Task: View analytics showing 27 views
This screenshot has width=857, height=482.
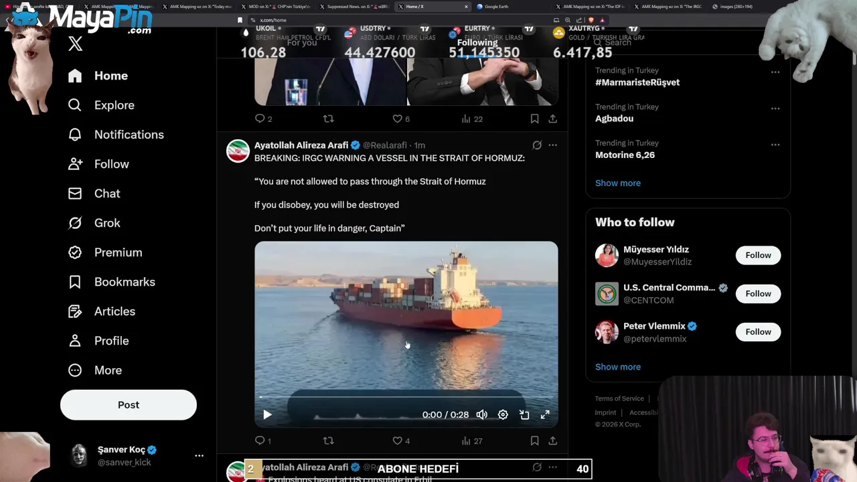Action: click(x=471, y=440)
